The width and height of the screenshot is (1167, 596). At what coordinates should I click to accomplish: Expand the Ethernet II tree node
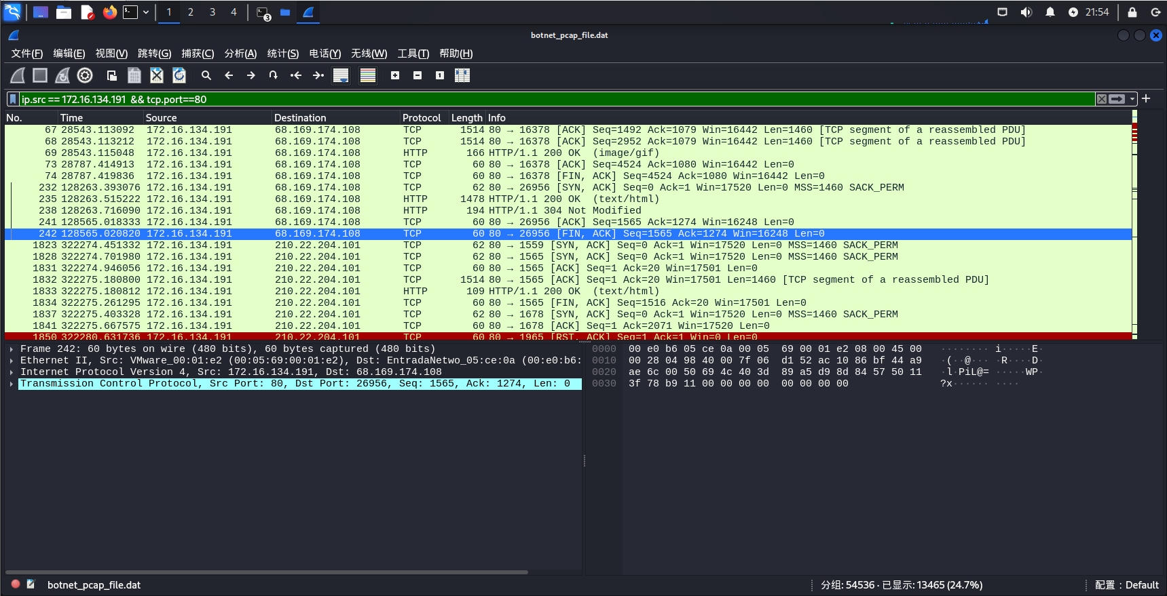point(12,361)
